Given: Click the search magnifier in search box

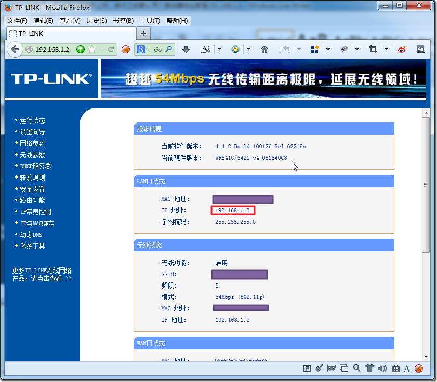Looking at the screenshot, I should [x=169, y=49].
